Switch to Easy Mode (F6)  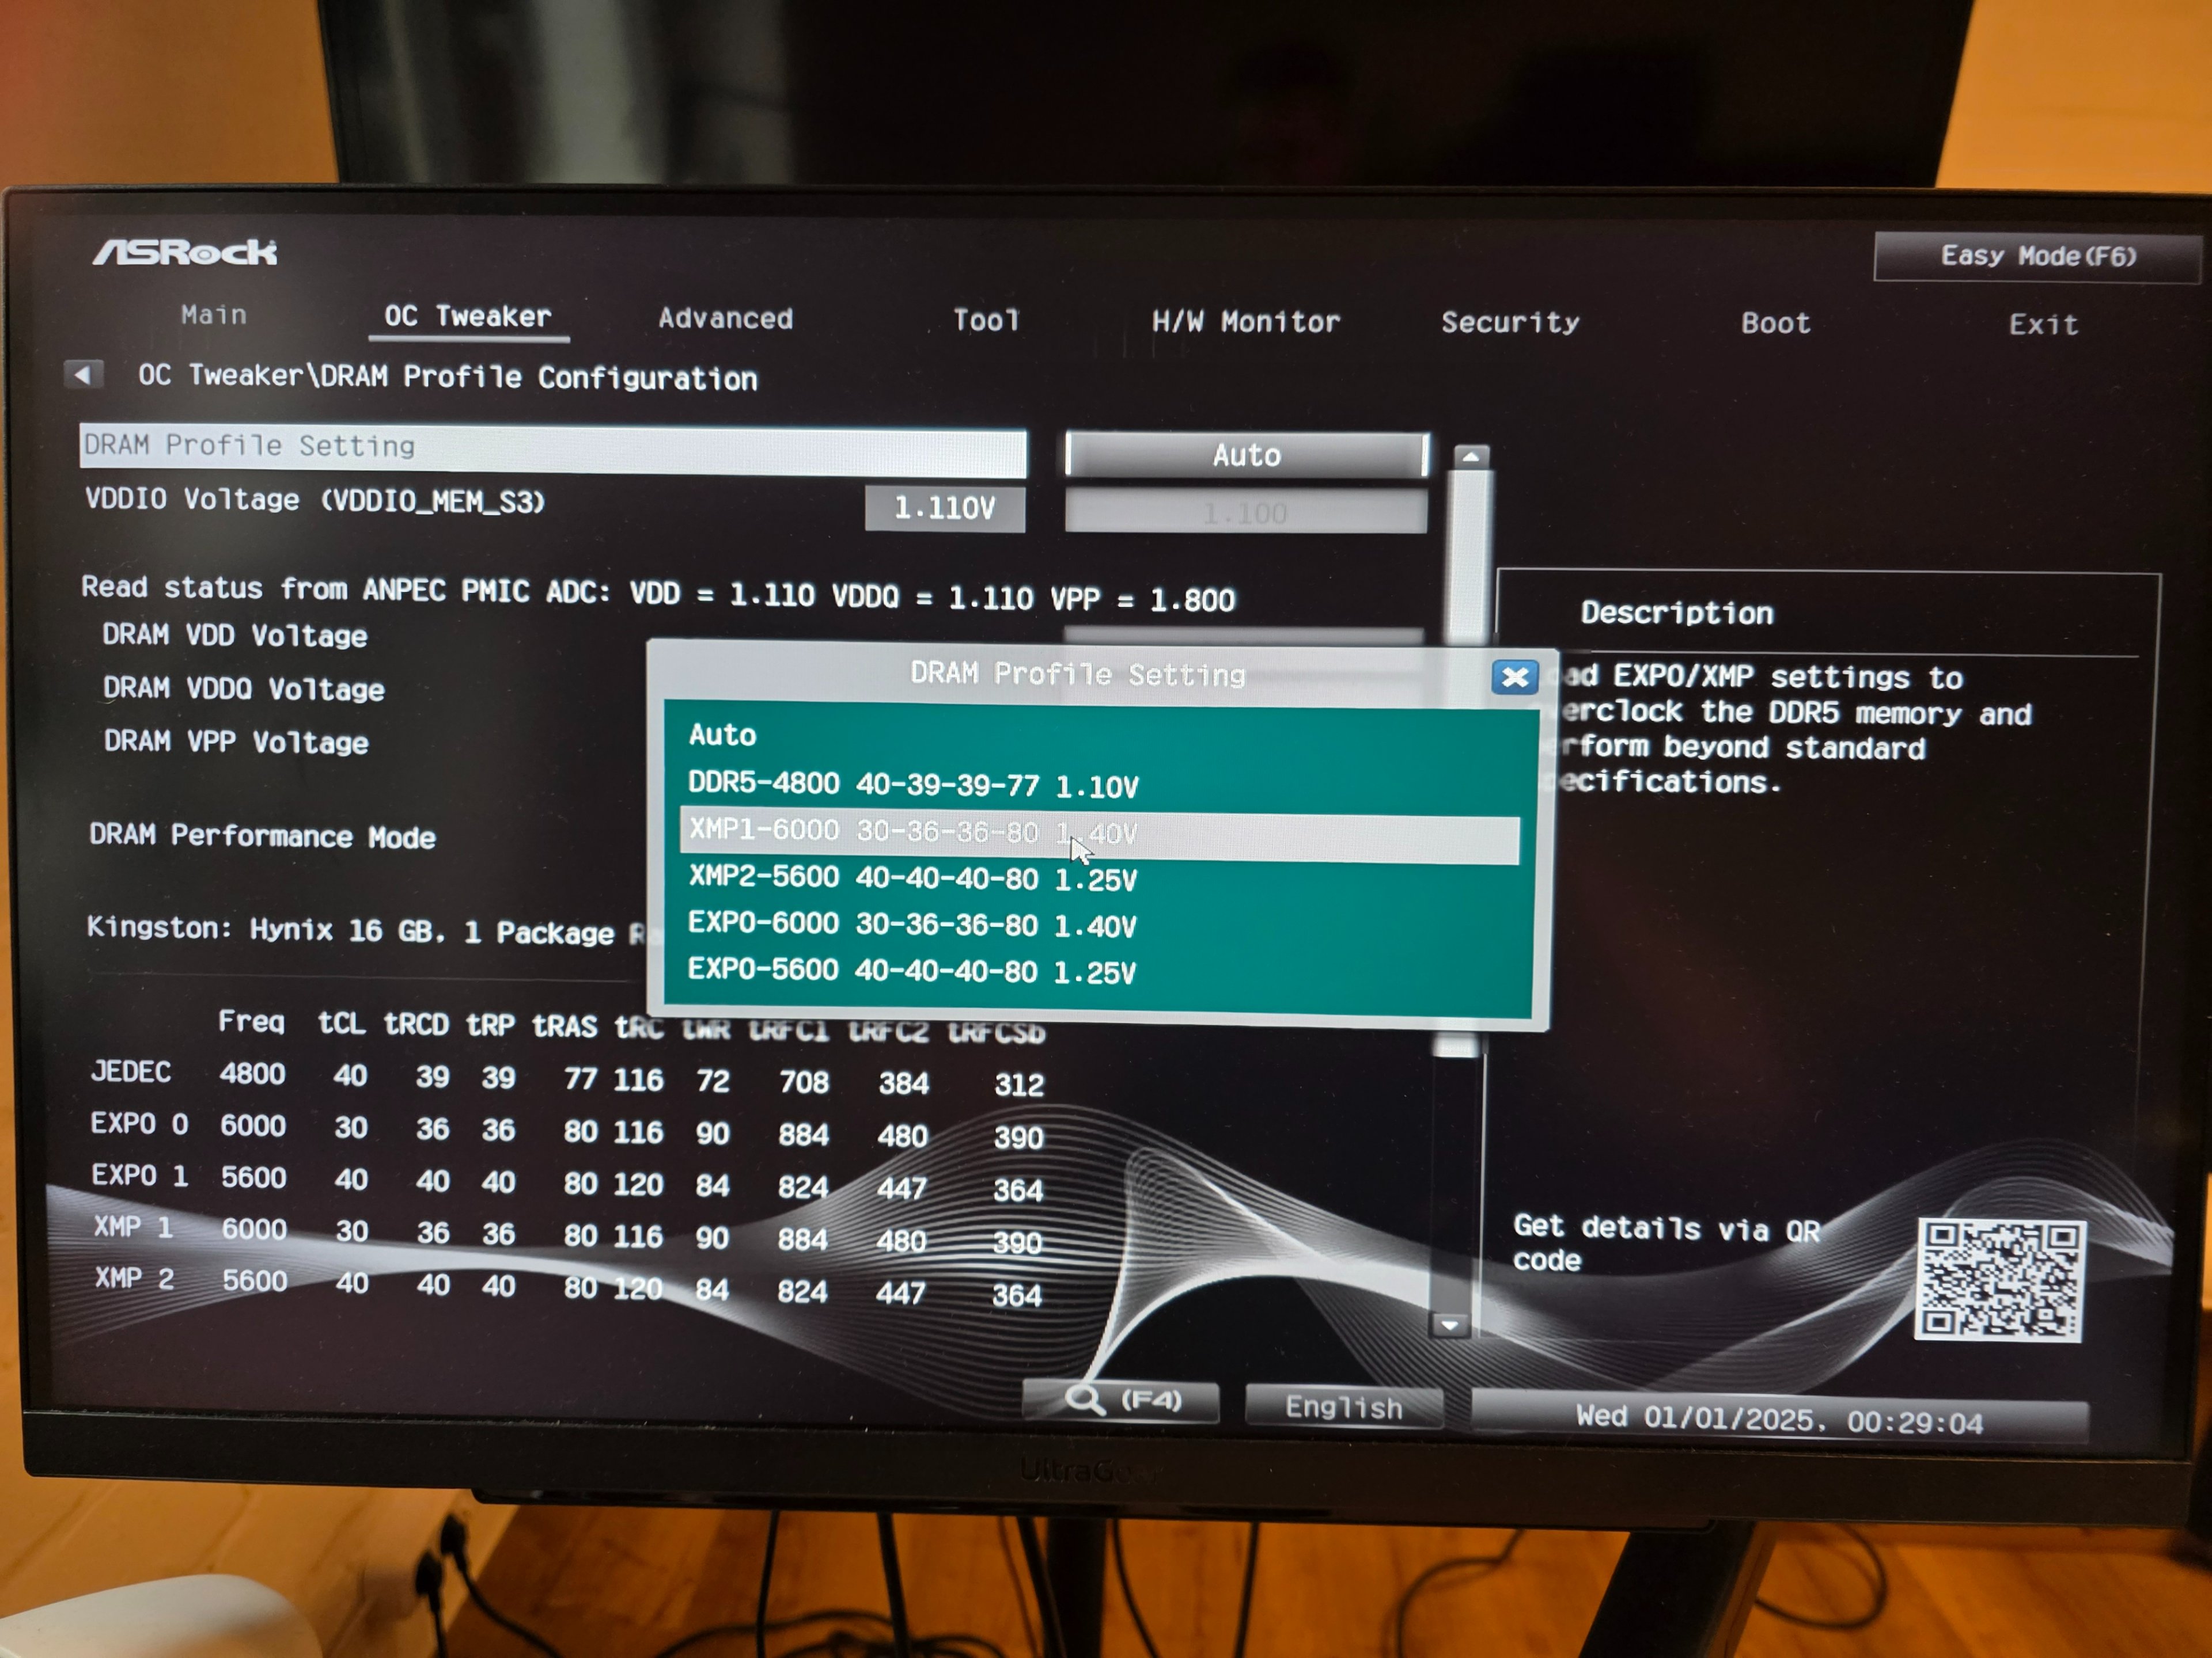pos(2037,257)
